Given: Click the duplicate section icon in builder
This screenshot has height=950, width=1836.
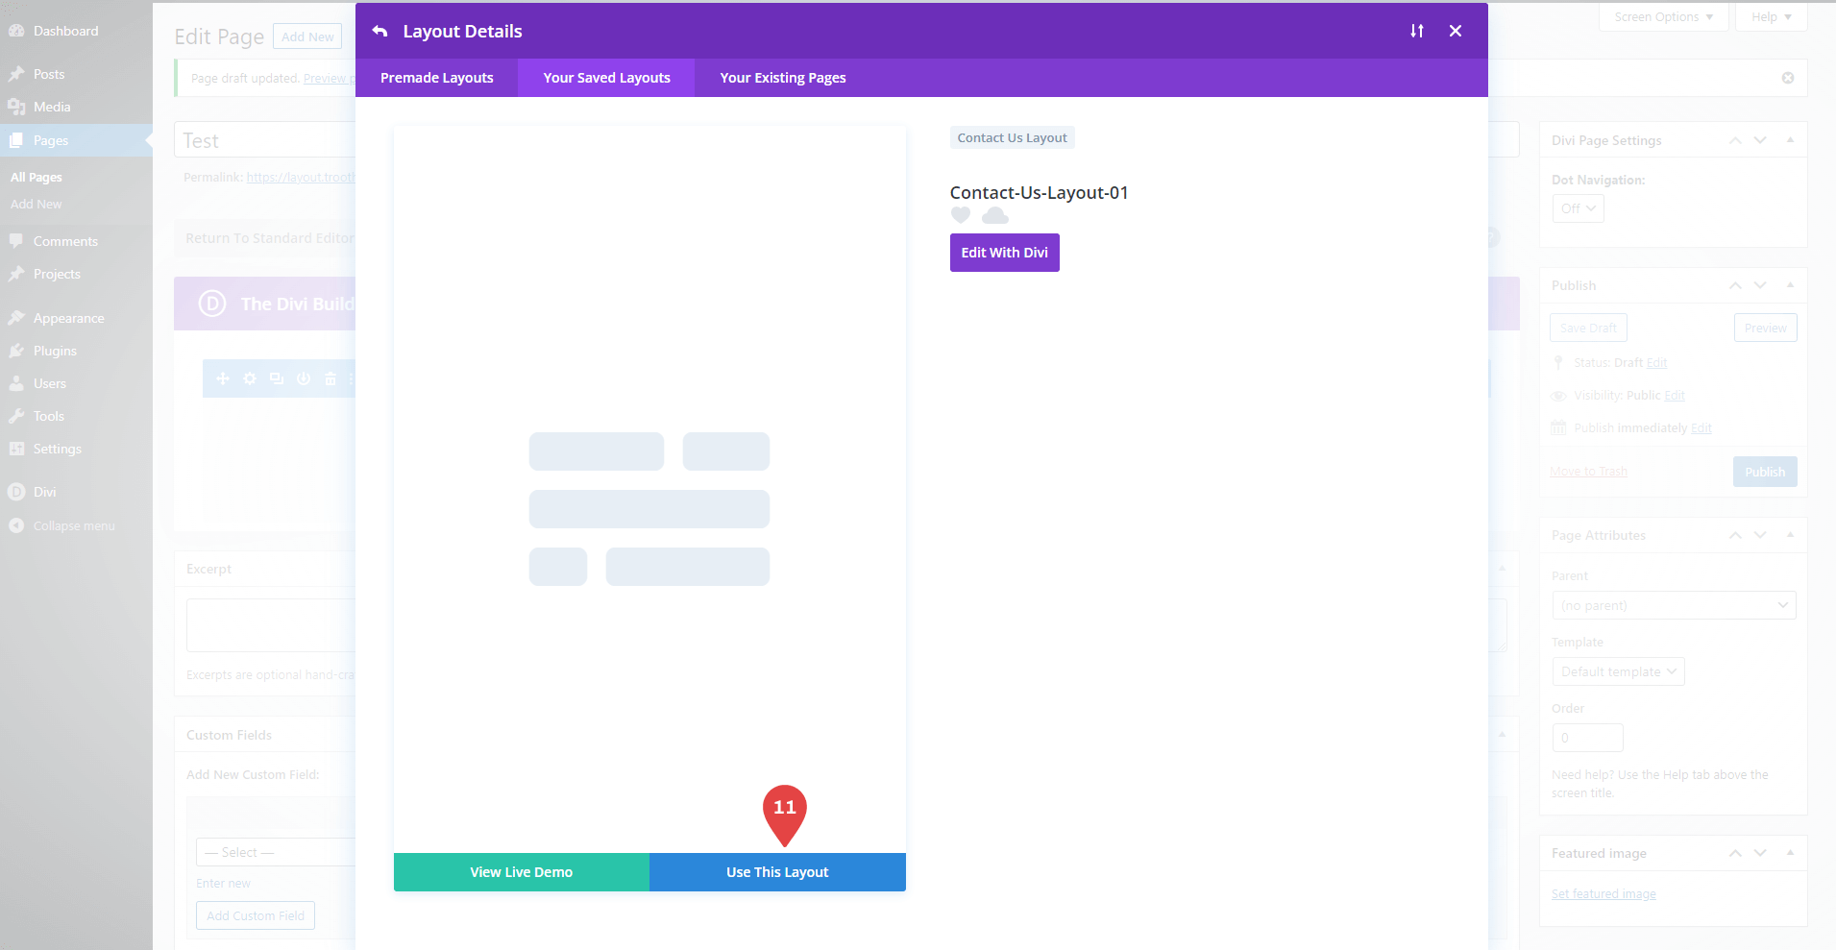Looking at the screenshot, I should pos(277,378).
